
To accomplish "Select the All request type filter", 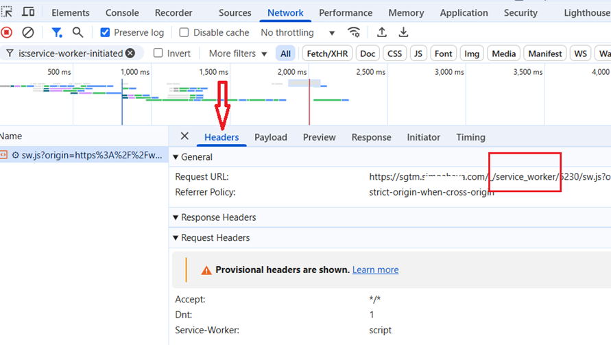I will 285,53.
